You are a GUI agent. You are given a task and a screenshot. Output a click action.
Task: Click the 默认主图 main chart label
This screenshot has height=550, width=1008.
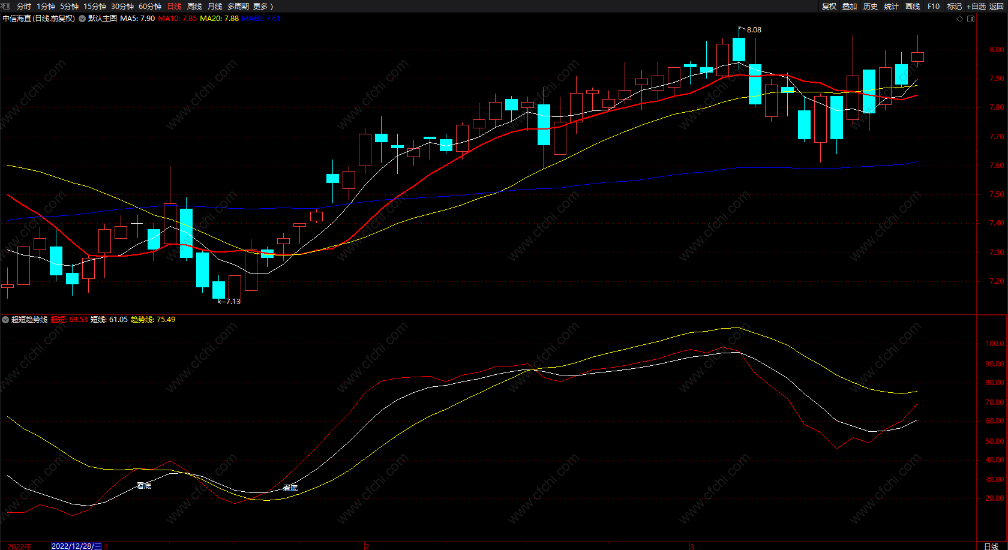pyautogui.click(x=103, y=19)
